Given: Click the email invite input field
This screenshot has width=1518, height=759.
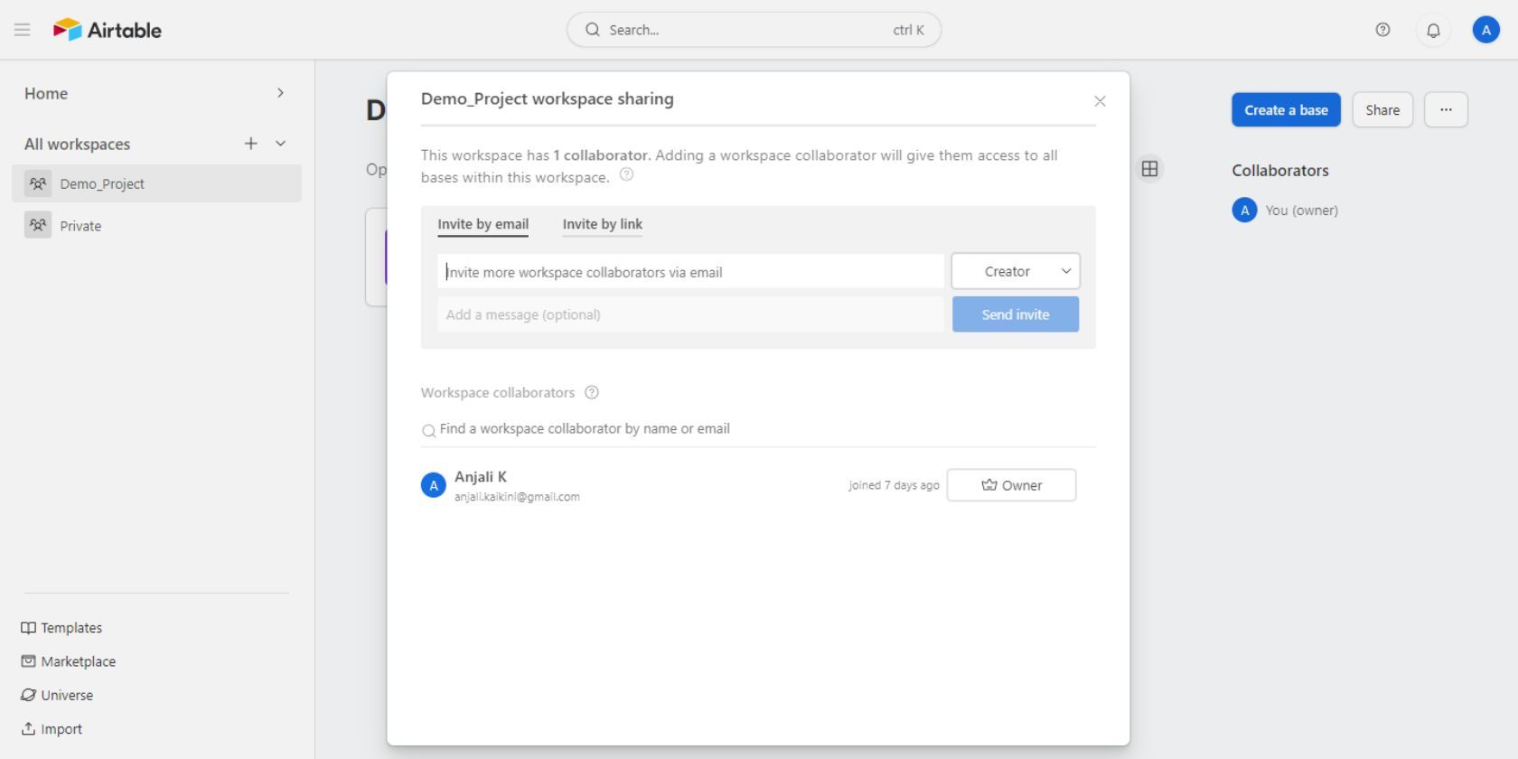Looking at the screenshot, I should point(690,272).
